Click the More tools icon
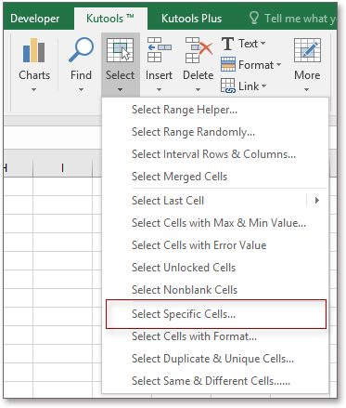 click(307, 50)
